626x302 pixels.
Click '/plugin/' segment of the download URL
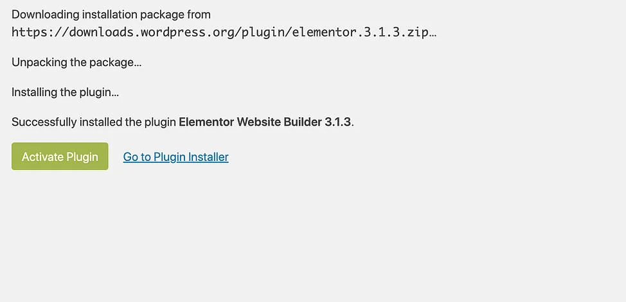coord(263,32)
